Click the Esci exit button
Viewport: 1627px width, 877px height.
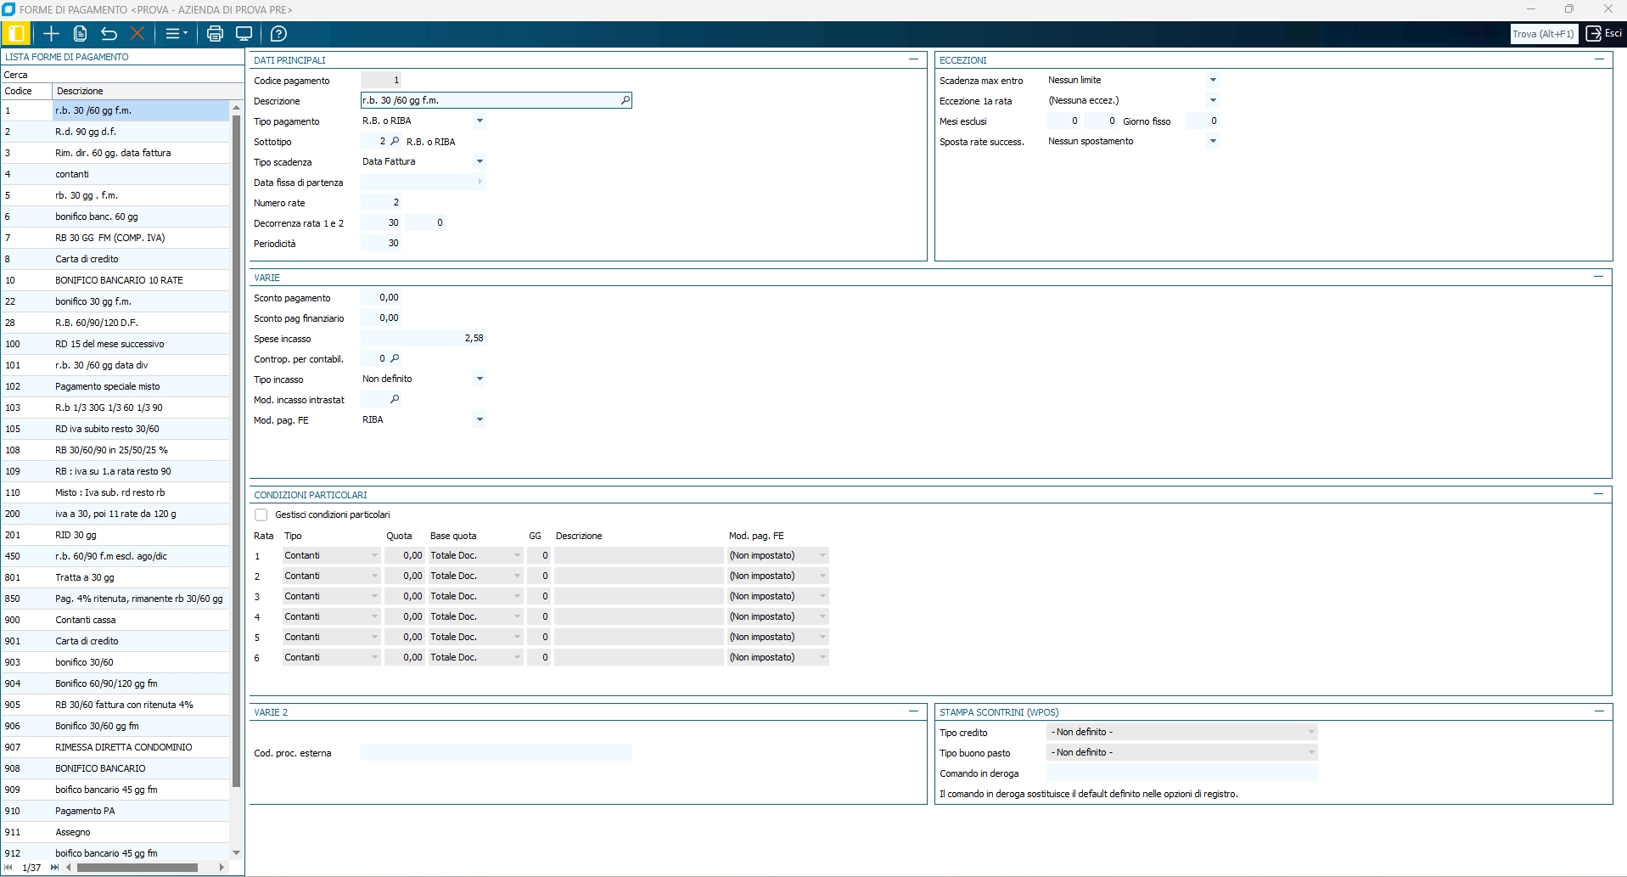click(x=1604, y=34)
